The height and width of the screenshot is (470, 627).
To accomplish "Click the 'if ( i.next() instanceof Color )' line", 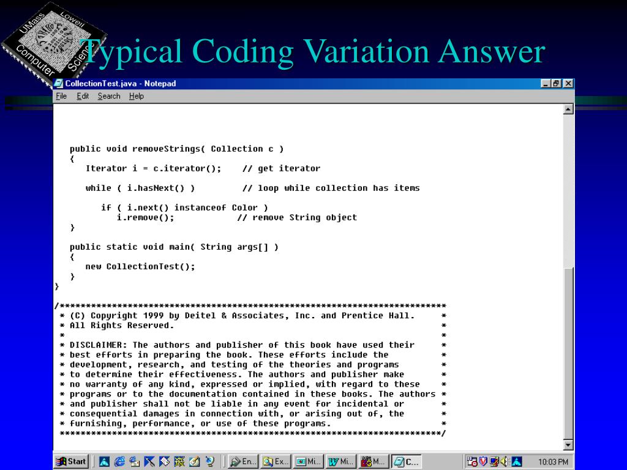I will (x=184, y=208).
